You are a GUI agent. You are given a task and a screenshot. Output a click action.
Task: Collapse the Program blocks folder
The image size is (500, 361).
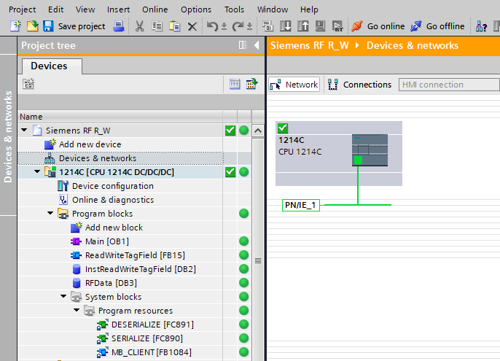50,214
